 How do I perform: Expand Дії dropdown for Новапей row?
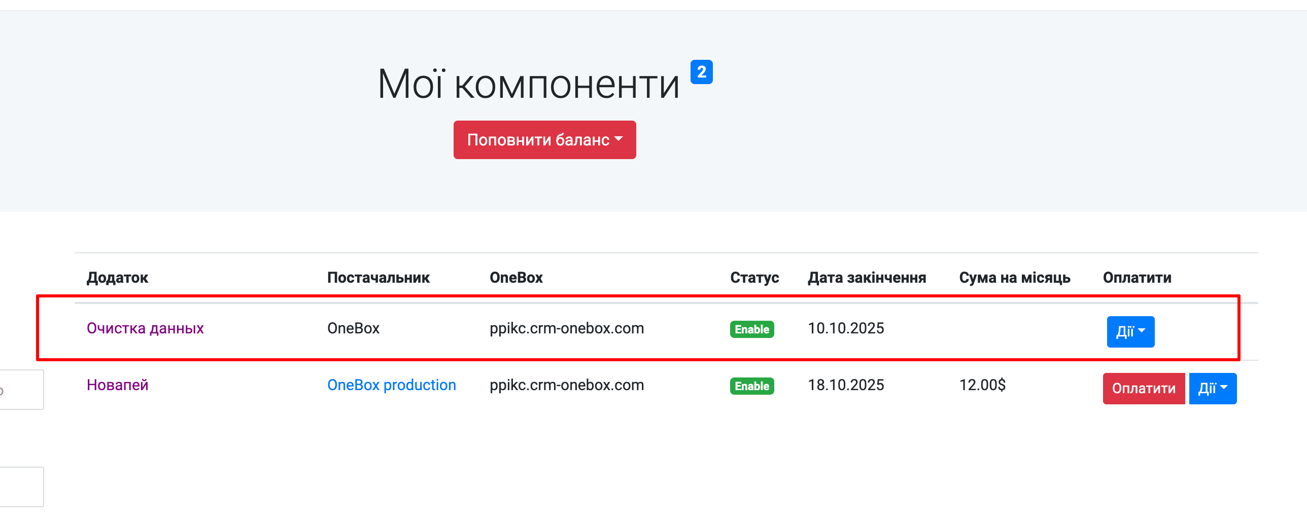tap(1213, 389)
